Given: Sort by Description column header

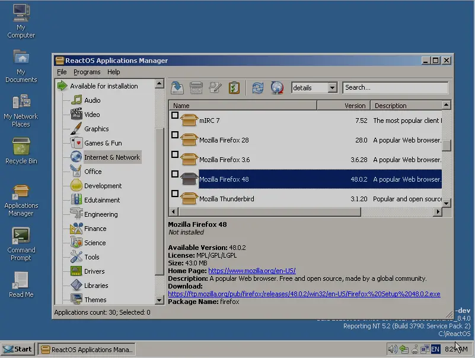Looking at the screenshot, I should pyautogui.click(x=407, y=106).
